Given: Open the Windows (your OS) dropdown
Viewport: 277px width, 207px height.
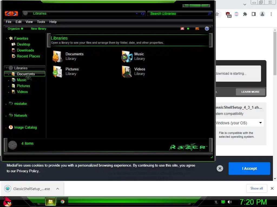Looking at the screenshot, I should pos(239,123).
